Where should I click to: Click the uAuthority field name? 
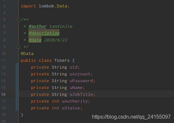75,101
